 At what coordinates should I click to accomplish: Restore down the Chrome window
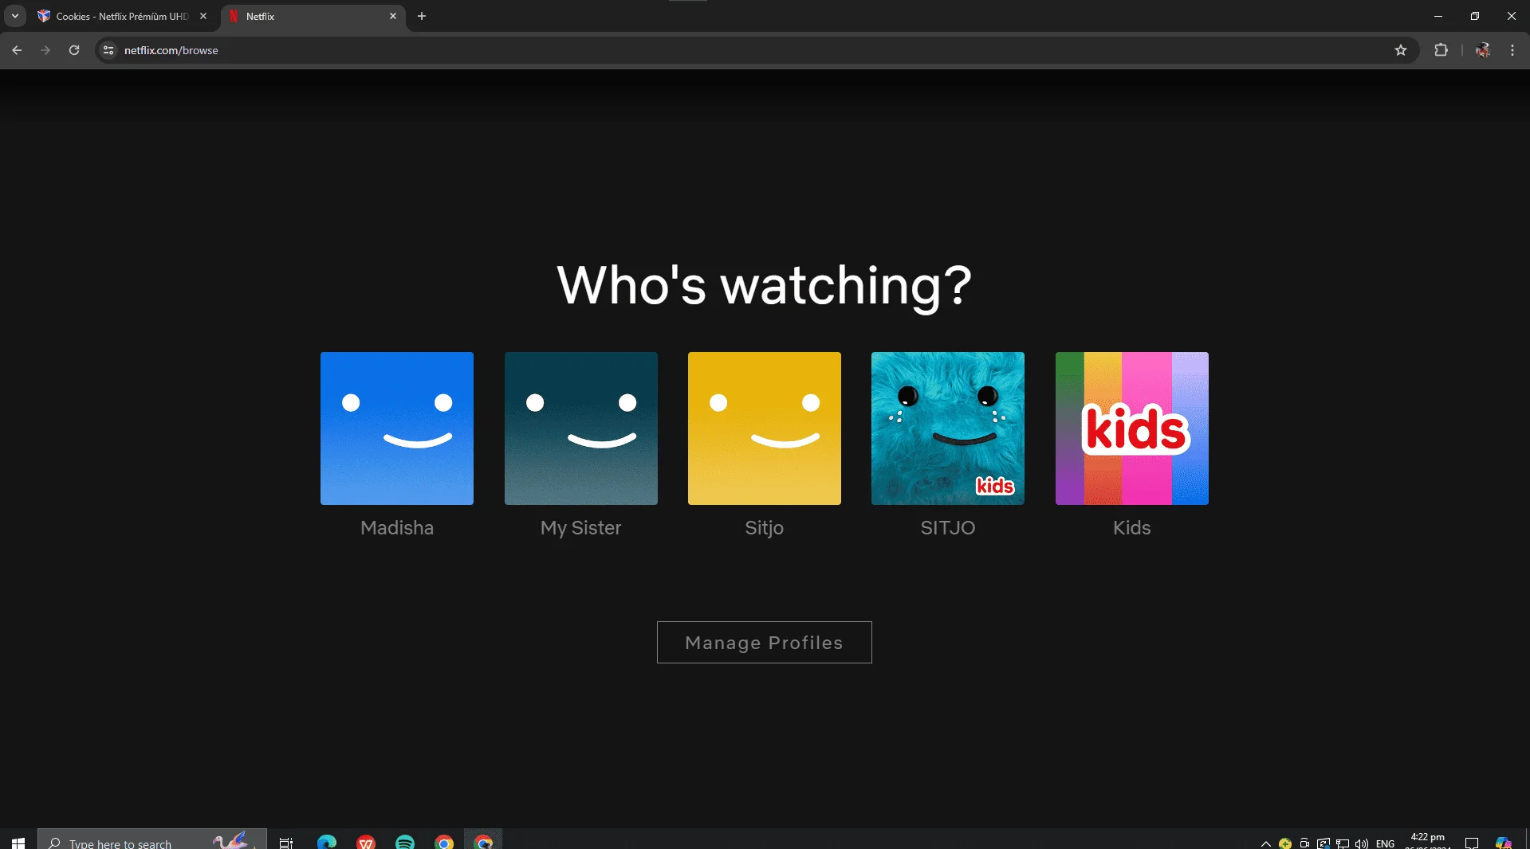click(x=1475, y=16)
